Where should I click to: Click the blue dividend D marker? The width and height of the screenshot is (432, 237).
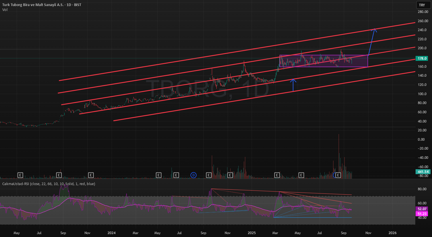193,175
